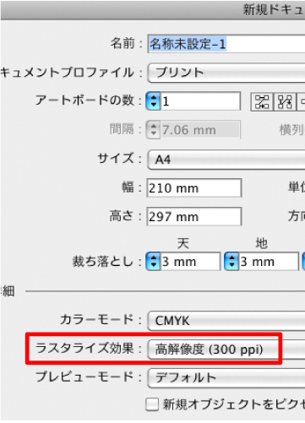Click the アートボードの数 input field
The width and height of the screenshot is (305, 423).
[200, 101]
